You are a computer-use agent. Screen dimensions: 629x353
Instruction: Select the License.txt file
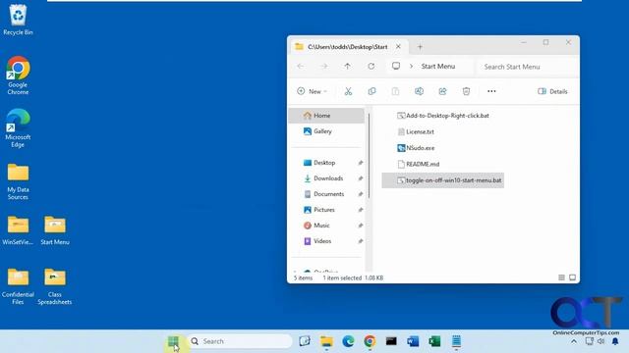click(x=416, y=131)
